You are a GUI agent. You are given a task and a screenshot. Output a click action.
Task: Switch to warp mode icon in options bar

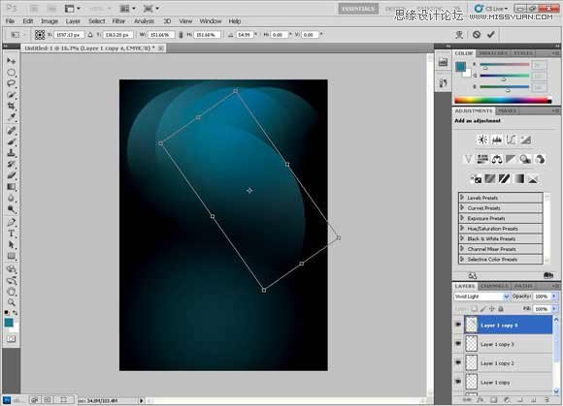pyautogui.click(x=459, y=35)
